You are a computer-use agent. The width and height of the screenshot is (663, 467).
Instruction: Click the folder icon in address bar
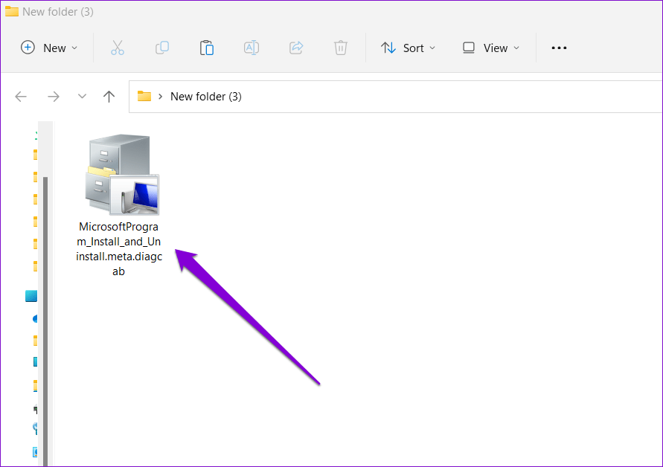point(144,97)
